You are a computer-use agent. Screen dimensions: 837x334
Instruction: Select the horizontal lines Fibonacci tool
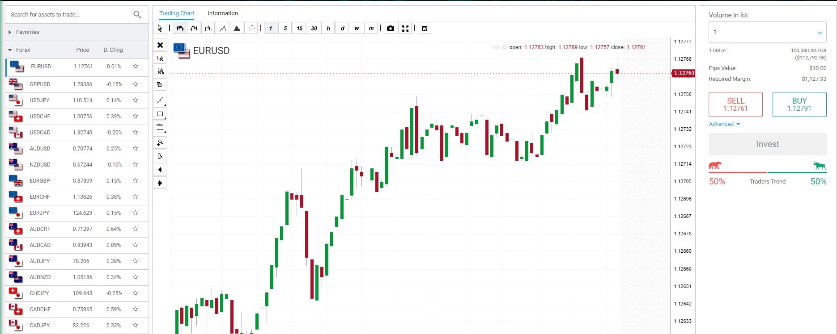pos(160,127)
